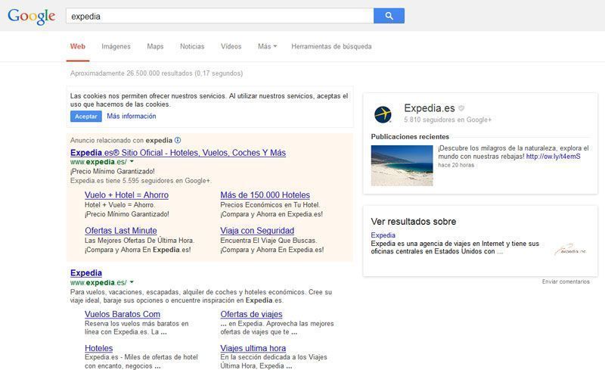The width and height of the screenshot is (605, 370).
Task: Click the Expedia.es tiene 5.595 seguidores text
Action: [141, 180]
